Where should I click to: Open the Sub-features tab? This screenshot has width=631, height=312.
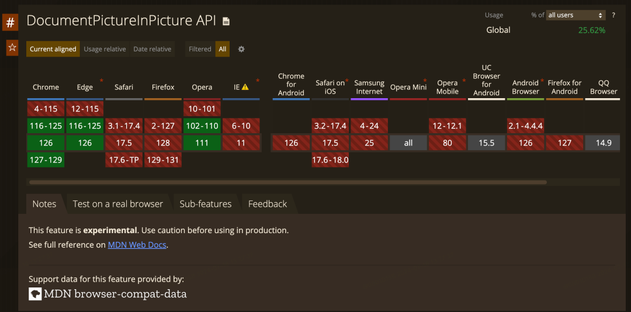[206, 204]
